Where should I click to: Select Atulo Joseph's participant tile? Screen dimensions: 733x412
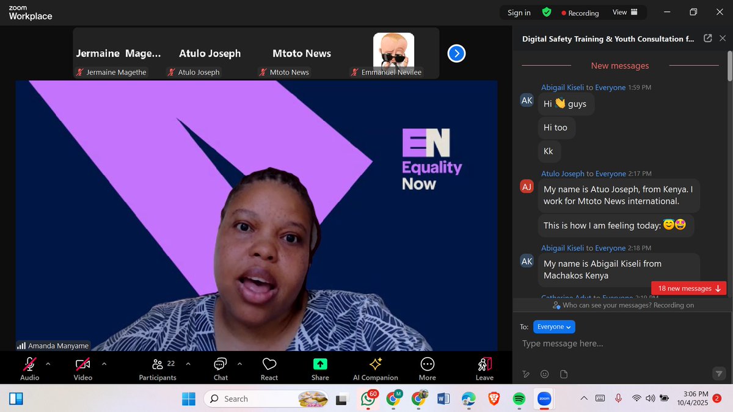[210, 54]
